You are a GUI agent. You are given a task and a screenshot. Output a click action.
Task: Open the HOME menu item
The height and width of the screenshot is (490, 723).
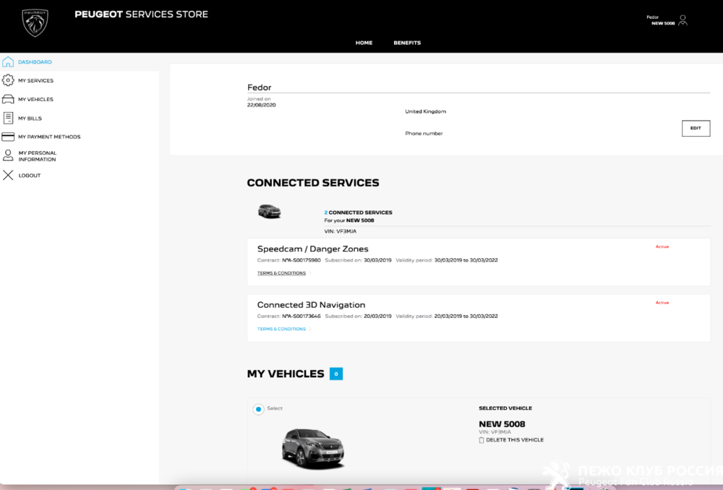[364, 43]
